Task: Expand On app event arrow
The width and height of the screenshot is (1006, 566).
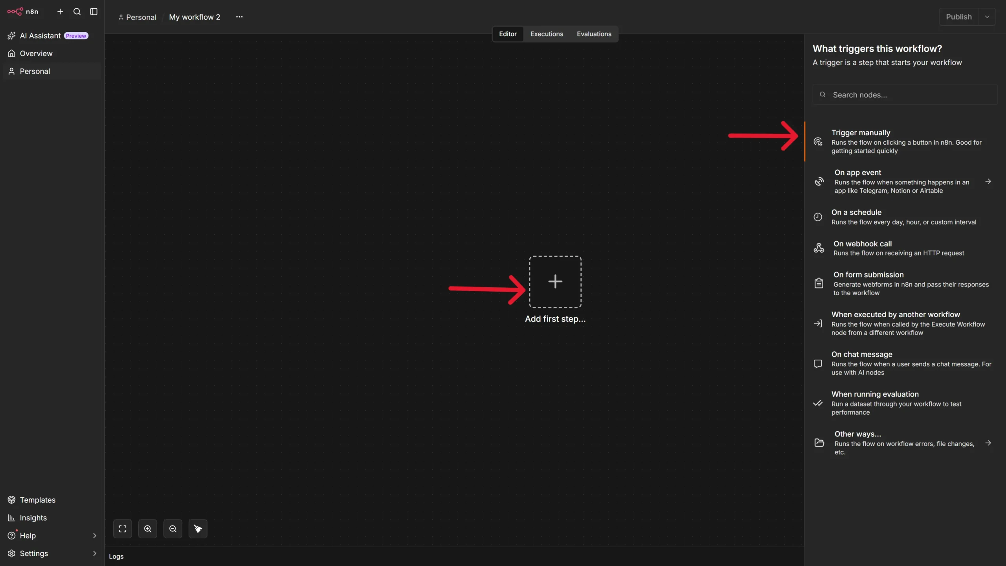Action: click(988, 181)
